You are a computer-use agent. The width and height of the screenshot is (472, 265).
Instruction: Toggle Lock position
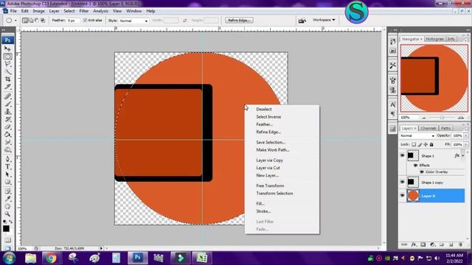pyautogui.click(x=426, y=144)
